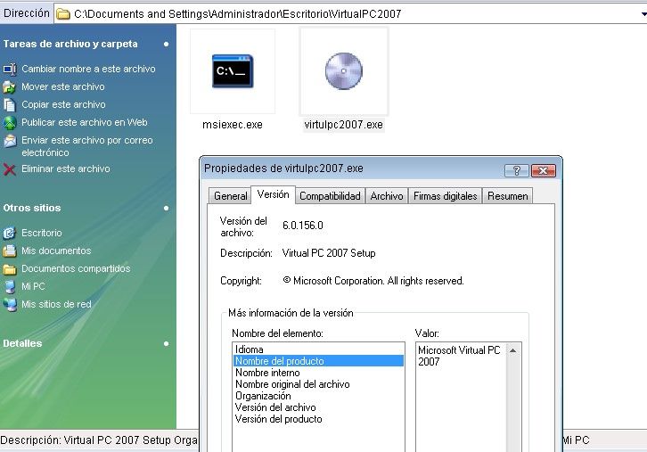Click the Copiar este archivo icon
The image size is (647, 452).
(x=10, y=105)
